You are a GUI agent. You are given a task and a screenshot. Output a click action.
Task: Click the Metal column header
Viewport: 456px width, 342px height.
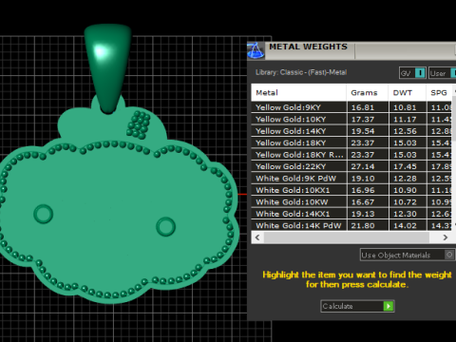298,93
